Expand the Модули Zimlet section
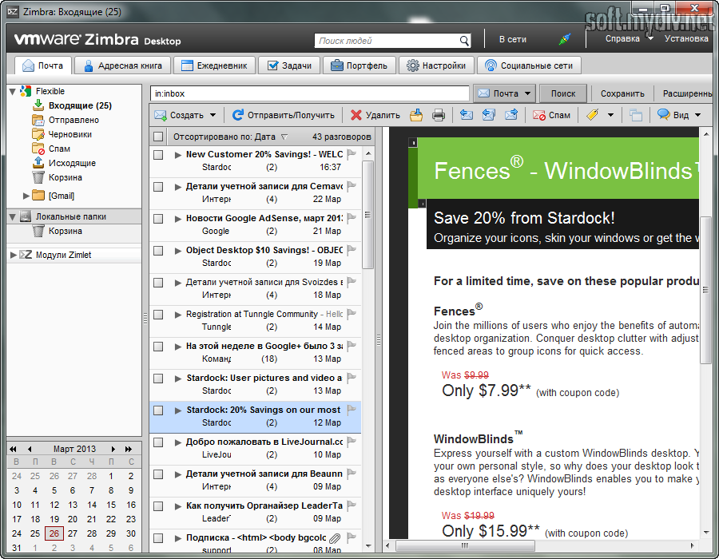 [x=14, y=255]
